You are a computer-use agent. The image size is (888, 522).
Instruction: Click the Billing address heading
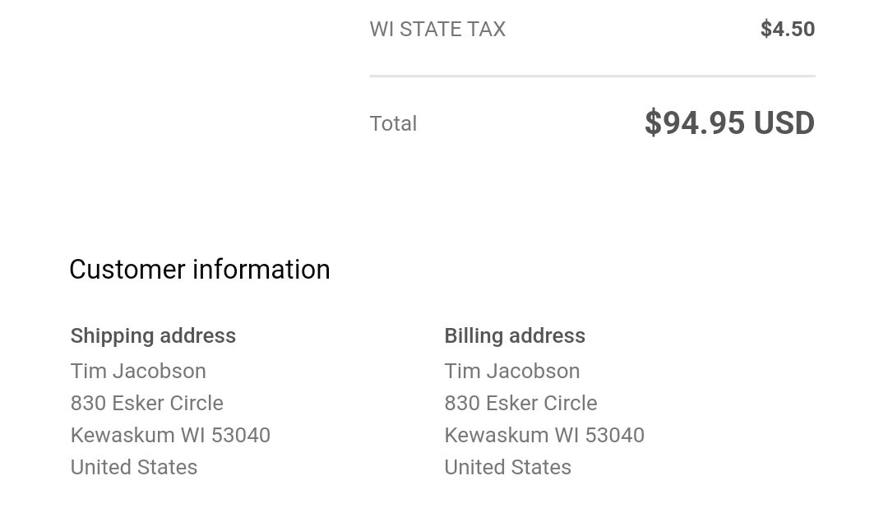pos(514,335)
